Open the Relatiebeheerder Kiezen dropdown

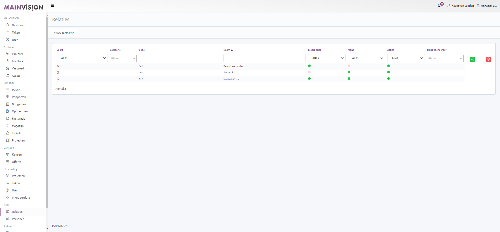click(445, 58)
